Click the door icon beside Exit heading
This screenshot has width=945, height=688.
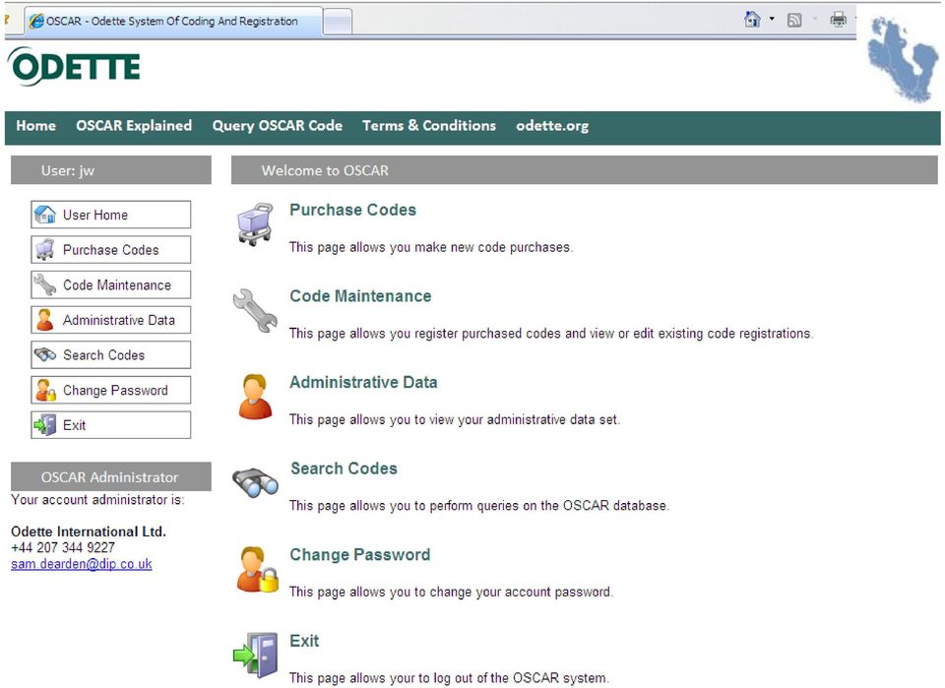pyautogui.click(x=256, y=655)
